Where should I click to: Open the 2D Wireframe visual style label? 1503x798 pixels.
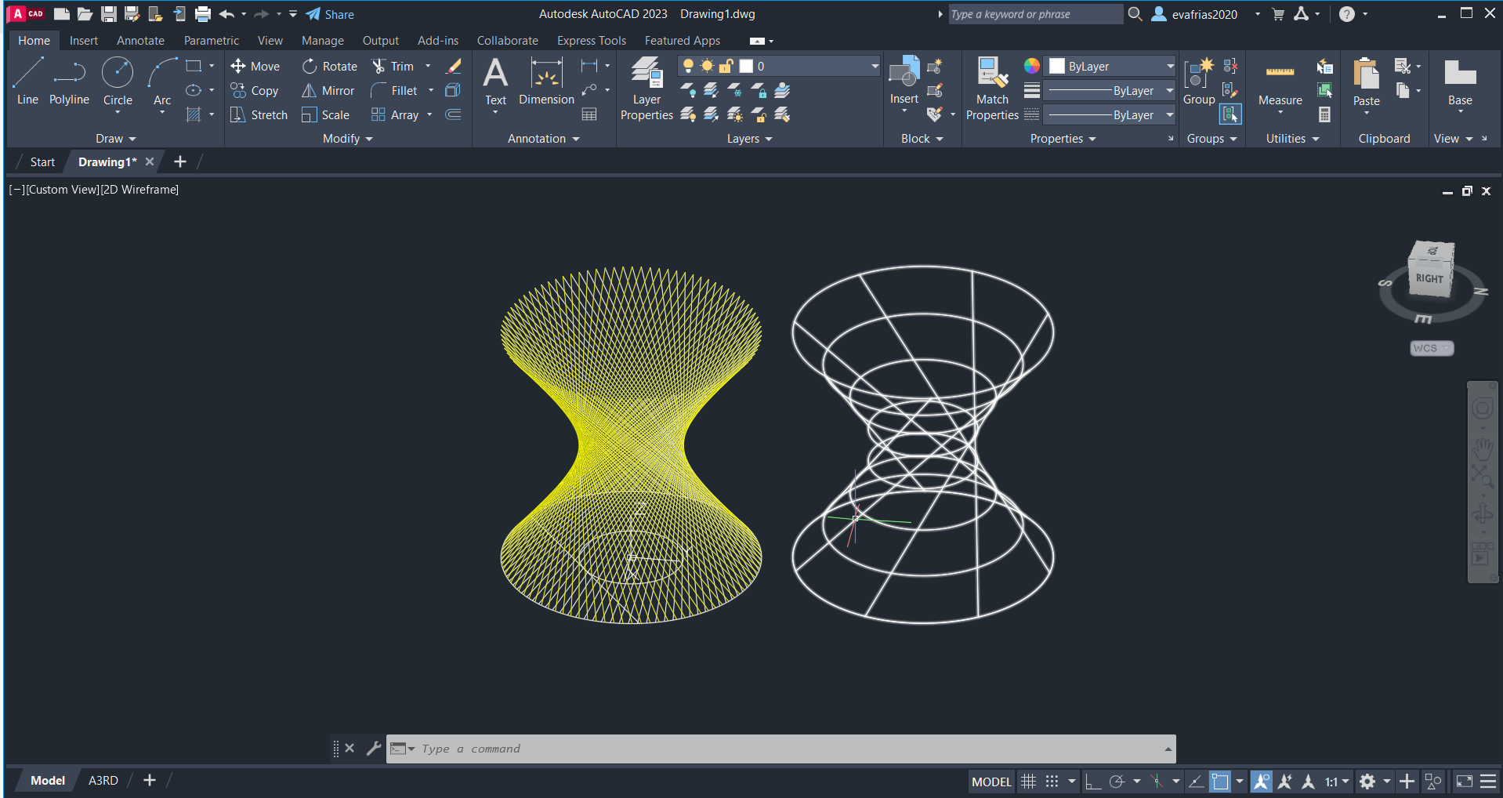click(x=139, y=190)
